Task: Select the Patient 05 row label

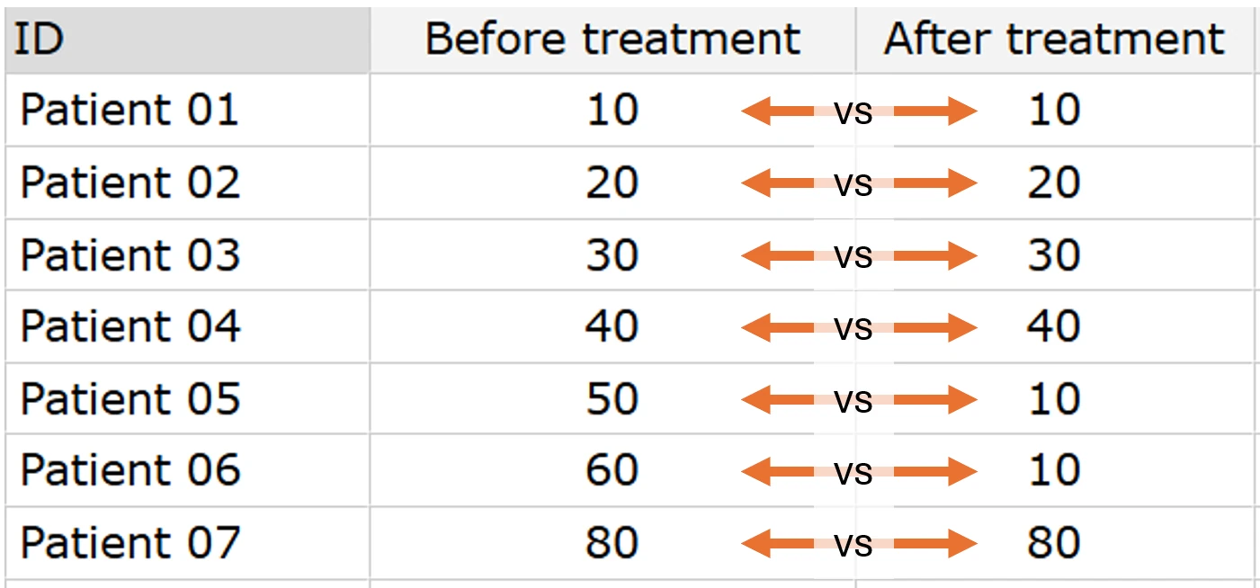Action: coord(130,398)
